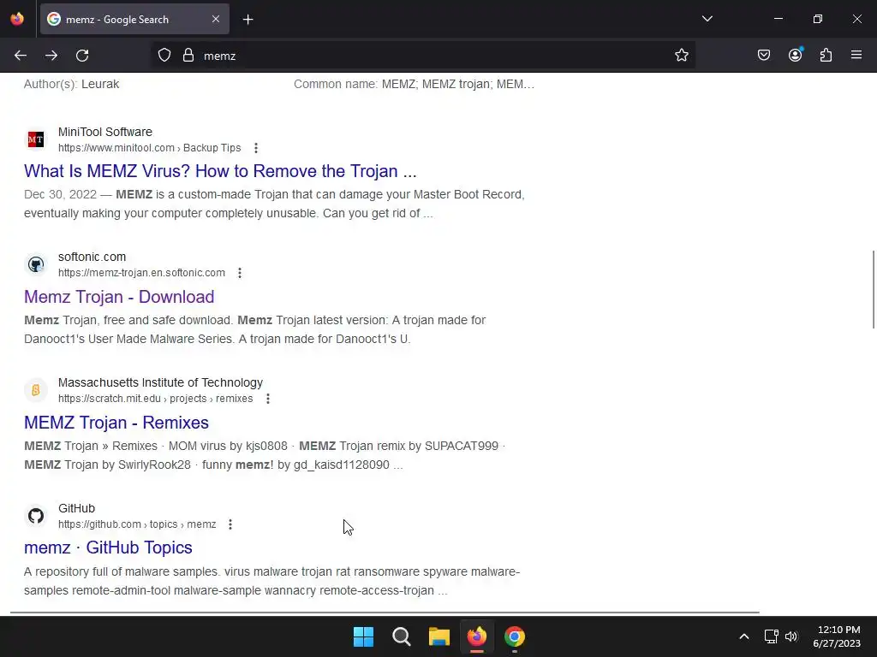Click the MiniTool Software favicon
877x657 pixels.
pyautogui.click(x=36, y=139)
